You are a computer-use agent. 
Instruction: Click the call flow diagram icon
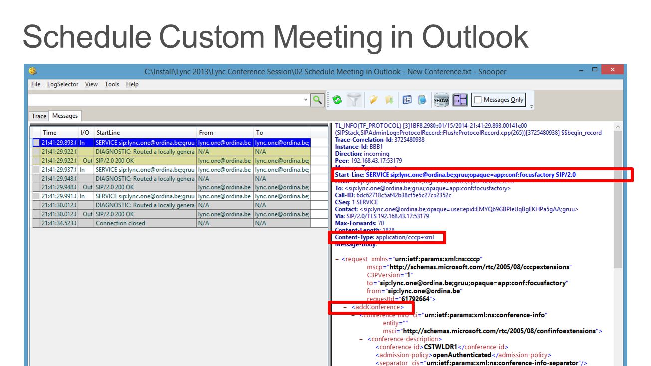coord(460,100)
